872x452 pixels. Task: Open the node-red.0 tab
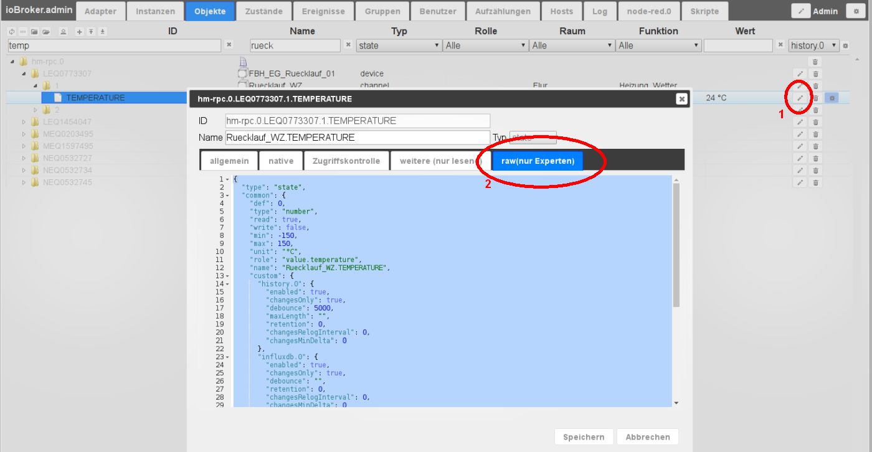(x=648, y=11)
